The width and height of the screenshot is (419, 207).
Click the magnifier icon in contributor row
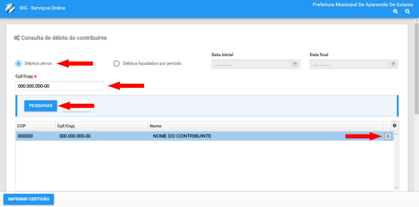[388, 136]
